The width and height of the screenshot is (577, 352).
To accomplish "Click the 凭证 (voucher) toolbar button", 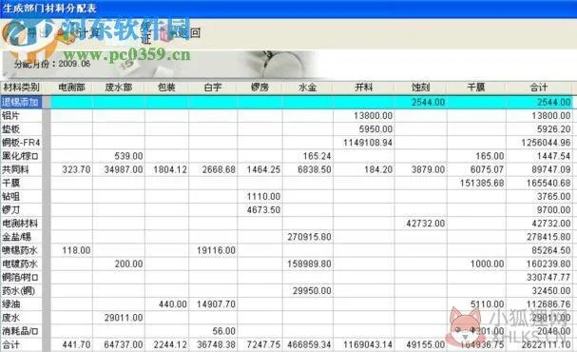I will click(146, 33).
